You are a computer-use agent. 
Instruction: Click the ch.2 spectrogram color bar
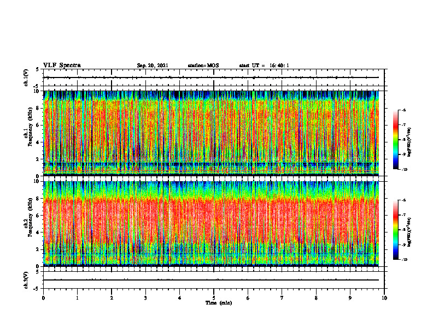tap(395, 230)
